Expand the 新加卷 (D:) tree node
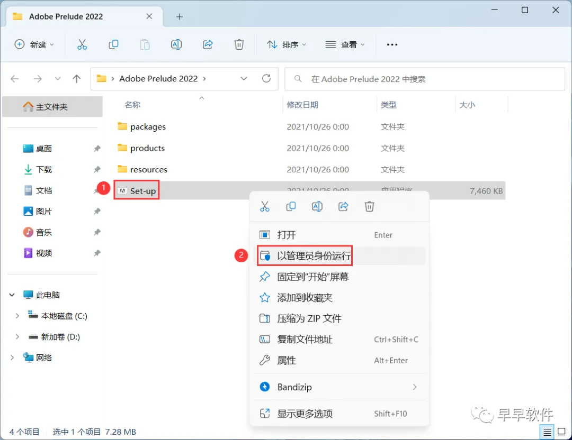Viewport: 572px width, 440px height. (x=17, y=337)
